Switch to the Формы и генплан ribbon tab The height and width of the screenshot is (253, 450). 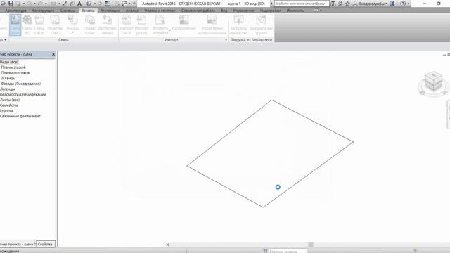coord(160,11)
